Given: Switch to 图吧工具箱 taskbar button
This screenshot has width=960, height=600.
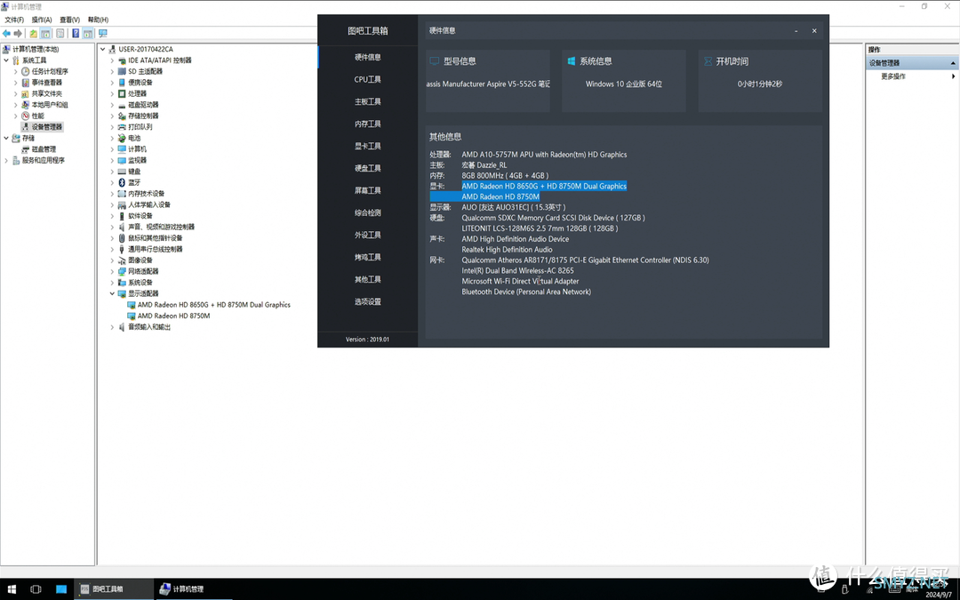Looking at the screenshot, I should (113, 589).
